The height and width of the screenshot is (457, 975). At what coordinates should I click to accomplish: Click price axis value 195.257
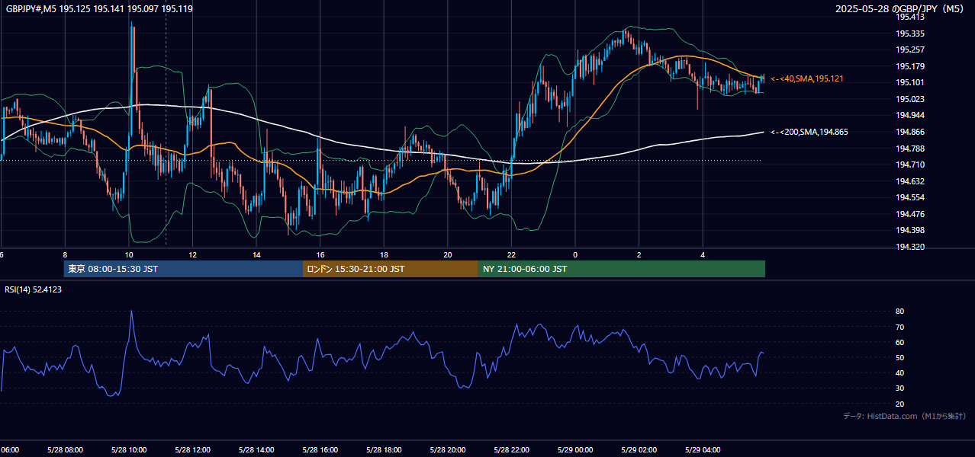(910, 50)
